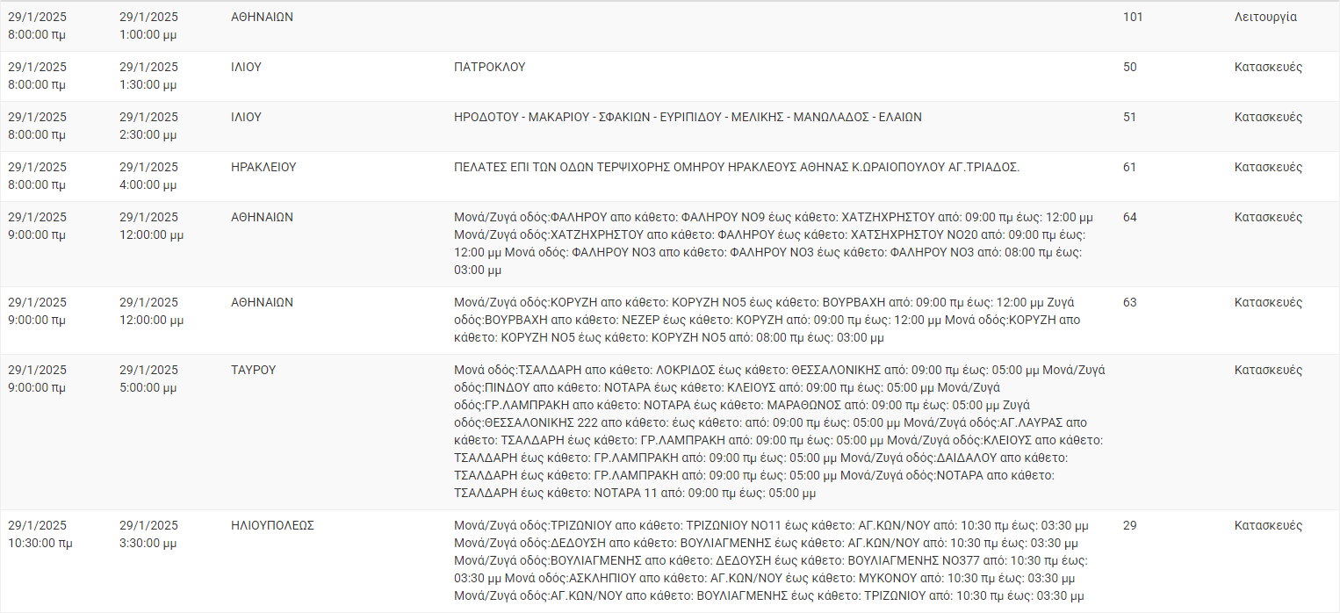The image size is (1340, 613).
Task: Click the ΤΑΥΡΟΥ municipality cell
Action: (x=253, y=370)
